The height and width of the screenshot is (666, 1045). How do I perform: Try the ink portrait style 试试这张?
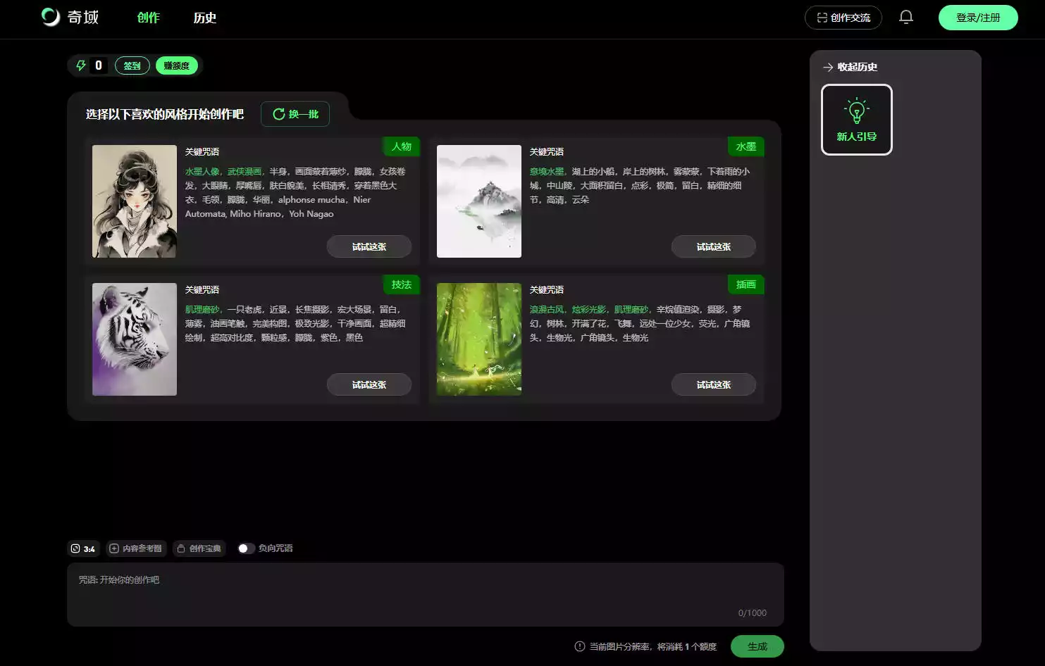[x=369, y=246]
